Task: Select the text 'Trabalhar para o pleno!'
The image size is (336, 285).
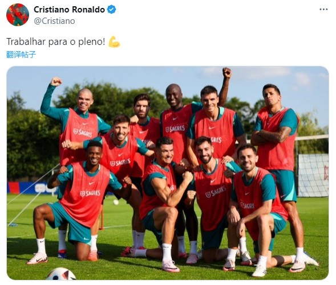Action: tap(56, 42)
